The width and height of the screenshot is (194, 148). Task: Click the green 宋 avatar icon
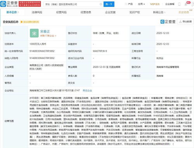pos(34,33)
